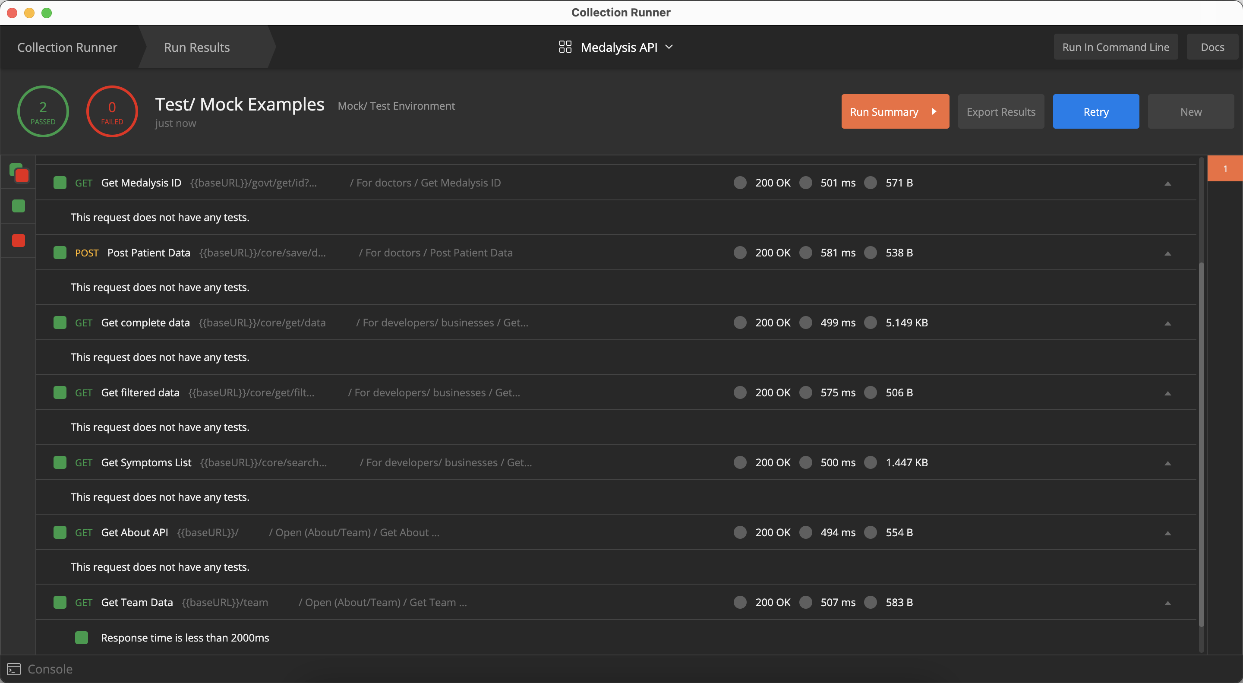Click the results list vertical scrollbar
This screenshot has height=683, width=1243.
pos(1201,444)
